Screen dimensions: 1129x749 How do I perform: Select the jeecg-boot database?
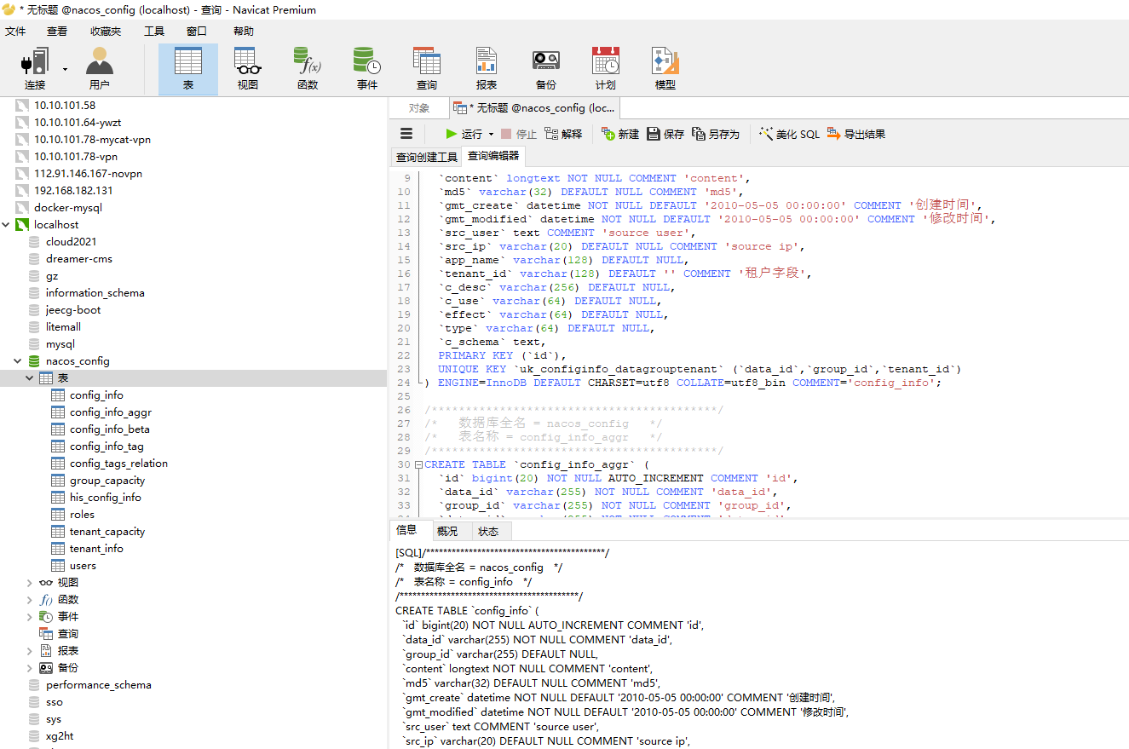pos(73,310)
